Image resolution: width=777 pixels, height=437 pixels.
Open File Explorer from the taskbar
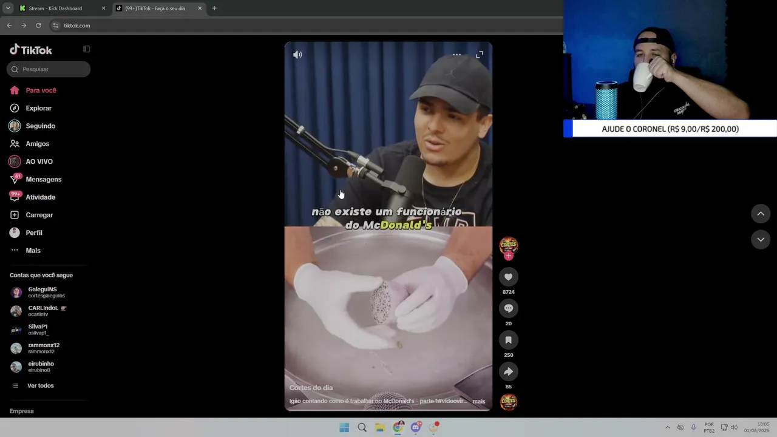(x=380, y=428)
